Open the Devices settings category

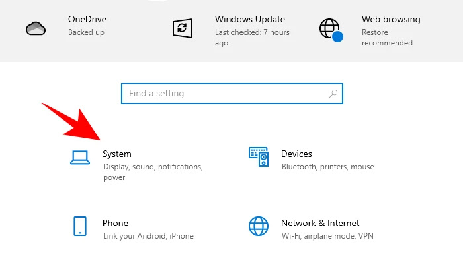296,154
